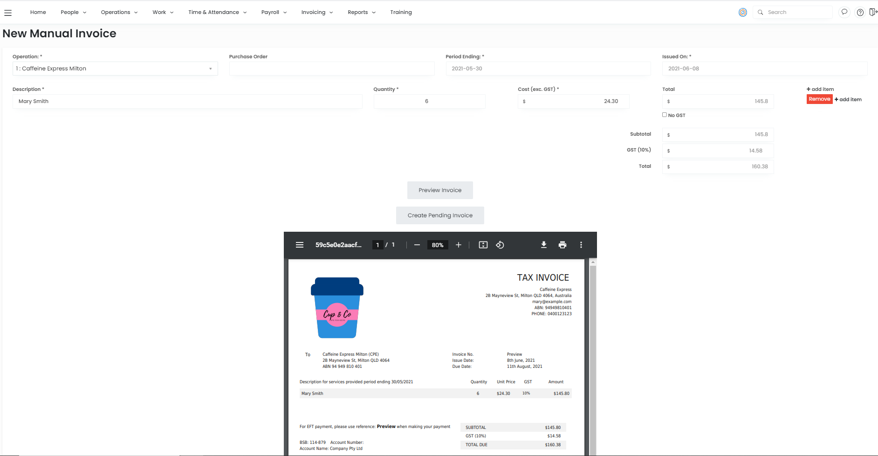The width and height of the screenshot is (878, 456).
Task: Click the Preview Invoice button
Action: click(440, 190)
